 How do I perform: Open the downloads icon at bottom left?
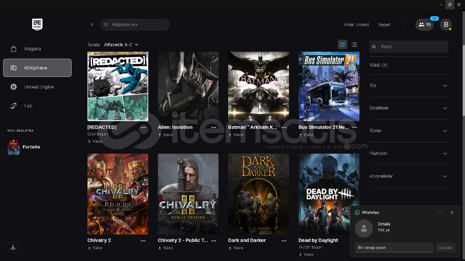click(x=13, y=247)
